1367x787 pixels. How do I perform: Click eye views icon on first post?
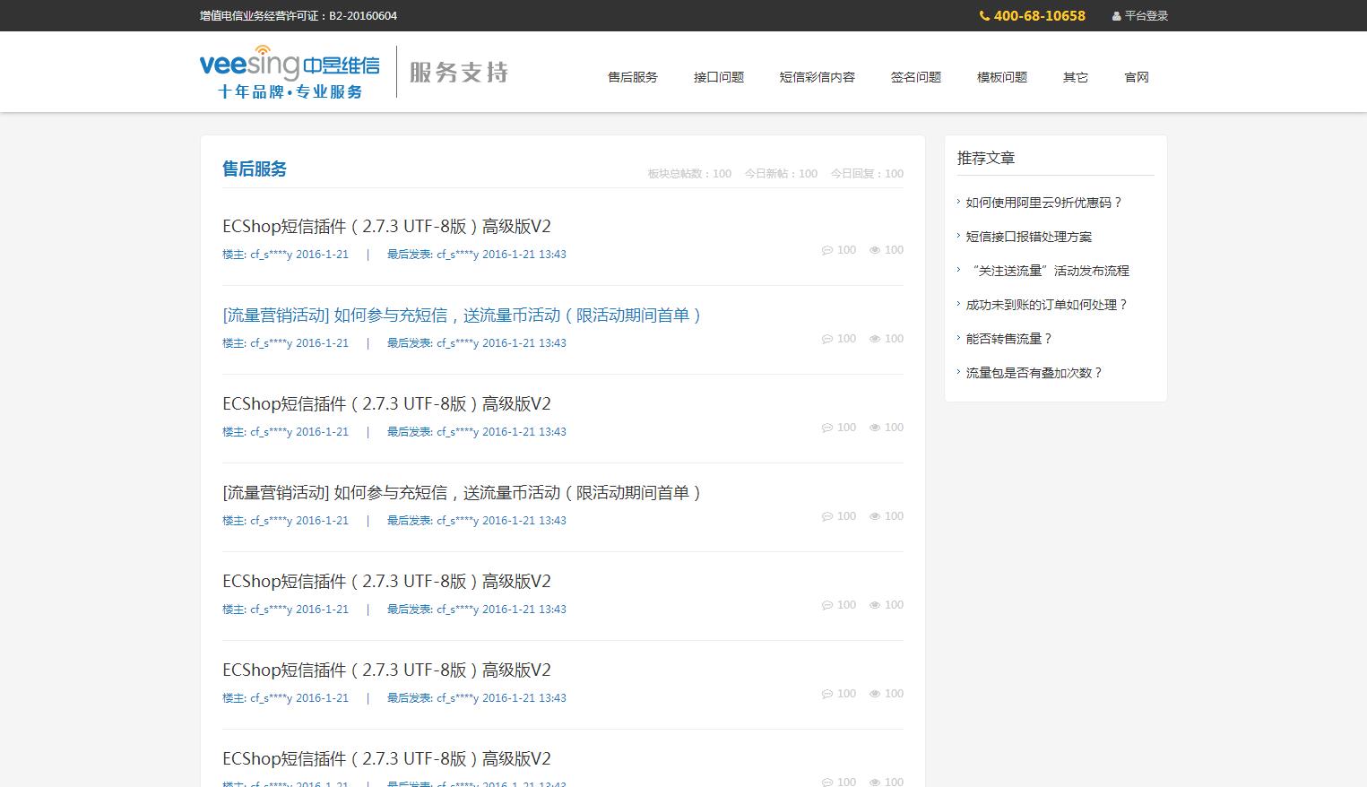[x=875, y=250]
